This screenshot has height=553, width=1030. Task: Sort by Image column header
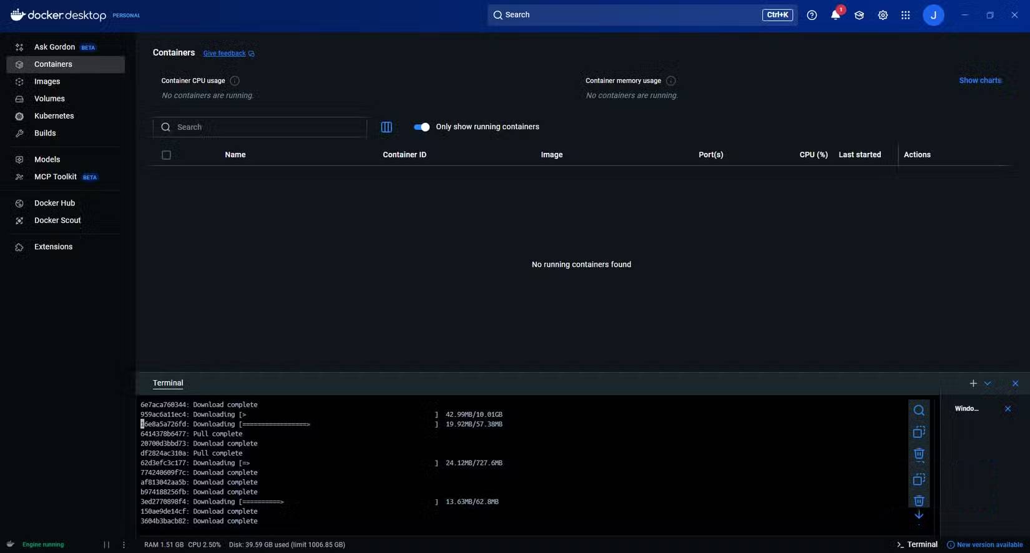(x=552, y=155)
